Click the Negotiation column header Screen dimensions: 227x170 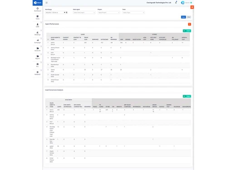pos(137,39)
